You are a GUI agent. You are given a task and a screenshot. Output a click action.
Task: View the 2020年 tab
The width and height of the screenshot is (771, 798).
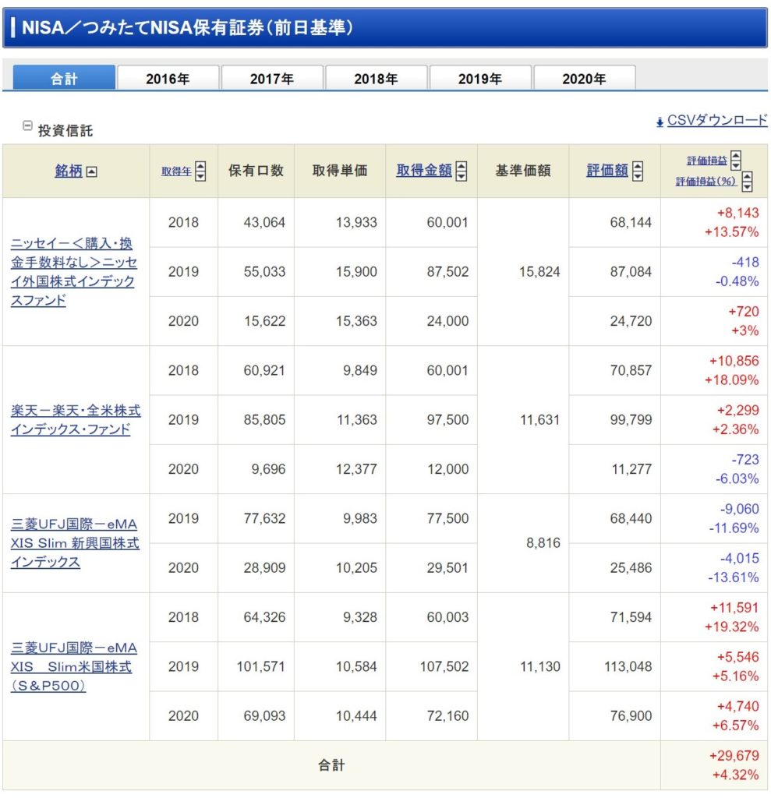point(584,79)
